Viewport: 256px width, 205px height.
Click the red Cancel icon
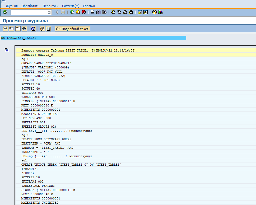pos(83,12)
